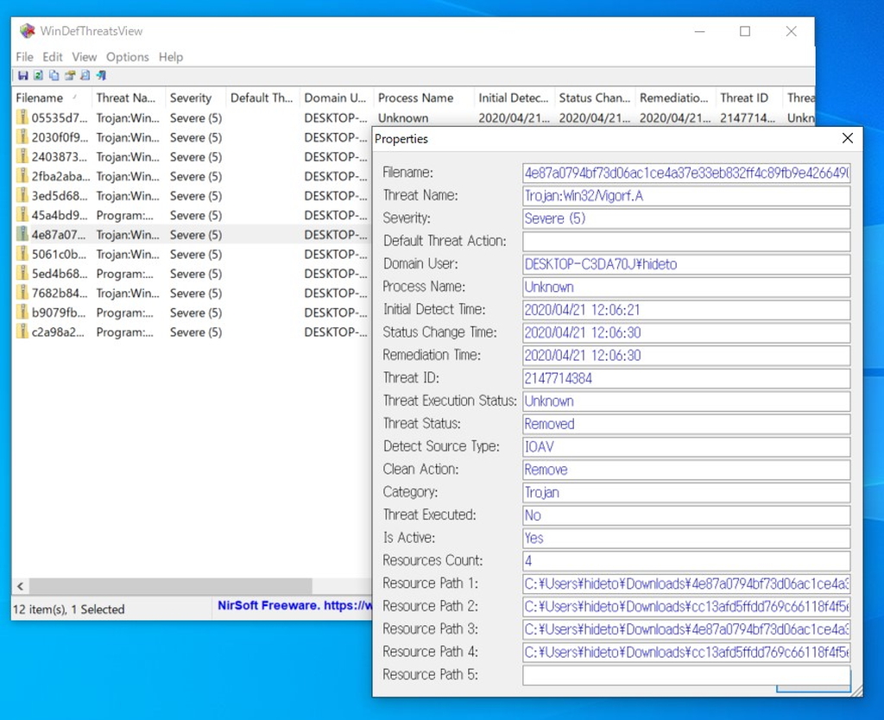Click the Threat Name field Trojan:Win32/Vigorf.A
Image resolution: width=884 pixels, height=720 pixels.
coord(686,196)
